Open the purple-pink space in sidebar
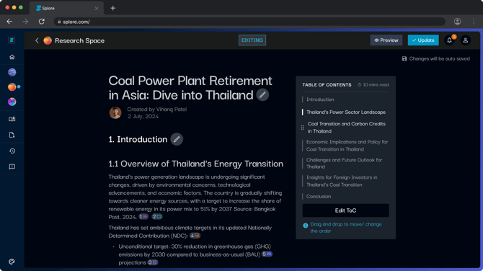The image size is (483, 271). [x=12, y=102]
